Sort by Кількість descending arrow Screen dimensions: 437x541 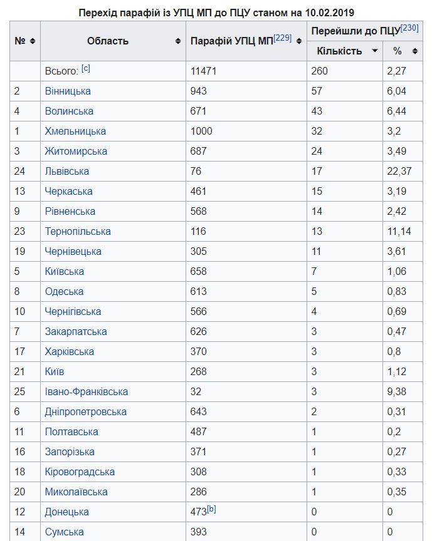pos(375,51)
